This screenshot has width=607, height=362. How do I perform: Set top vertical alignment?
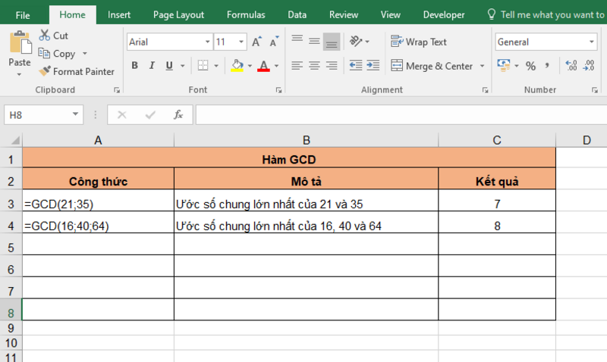297,39
